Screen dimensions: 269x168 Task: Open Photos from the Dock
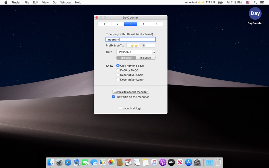[x=111, y=162]
